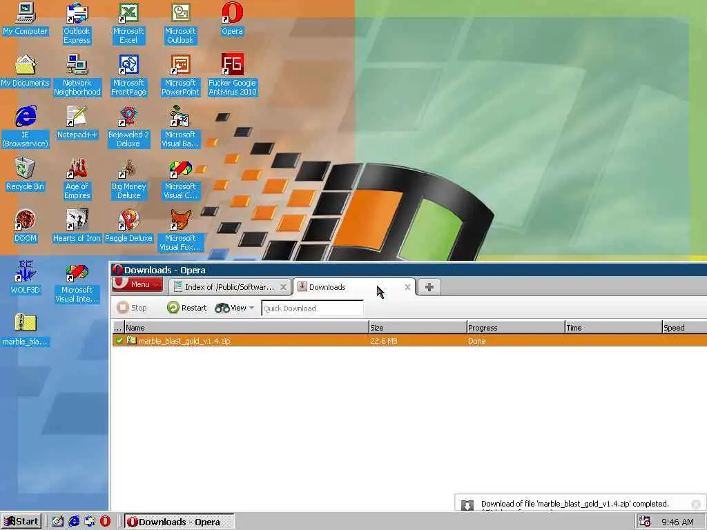707x530 pixels.
Task: Close the Downloads tab
Action: [407, 287]
